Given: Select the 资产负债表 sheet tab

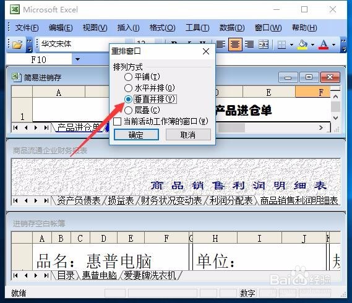Looking at the screenshot, I should click(x=79, y=200).
